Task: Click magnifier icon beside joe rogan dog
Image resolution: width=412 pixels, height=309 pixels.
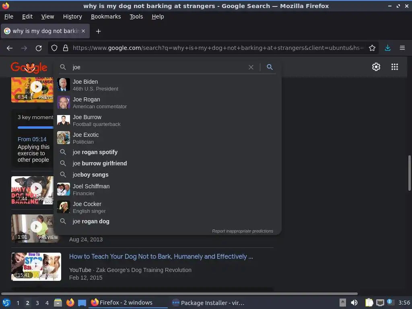Action: pos(63,221)
